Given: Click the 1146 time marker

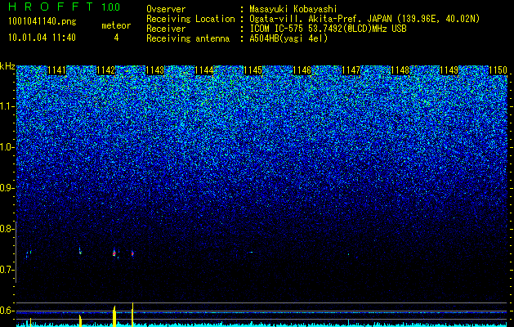Looking at the screenshot, I should tap(302, 70).
